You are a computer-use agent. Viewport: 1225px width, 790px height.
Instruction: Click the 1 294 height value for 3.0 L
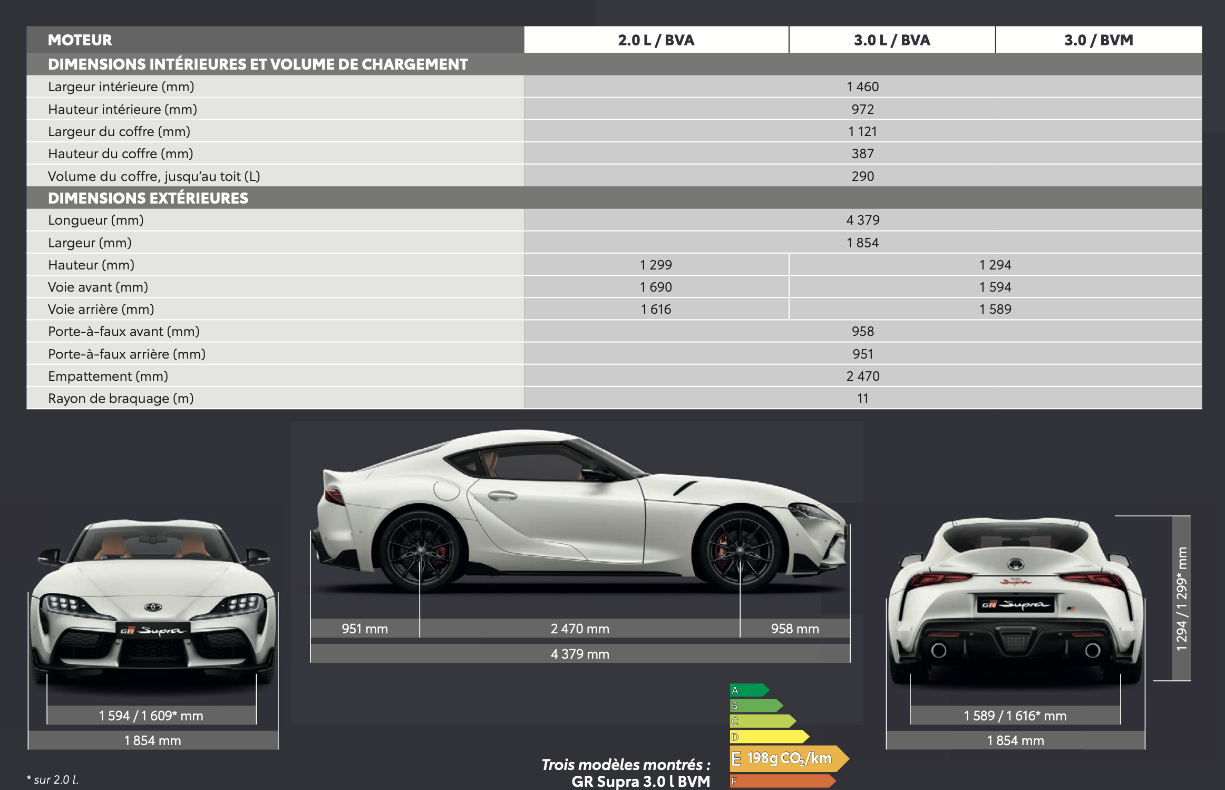[995, 265]
